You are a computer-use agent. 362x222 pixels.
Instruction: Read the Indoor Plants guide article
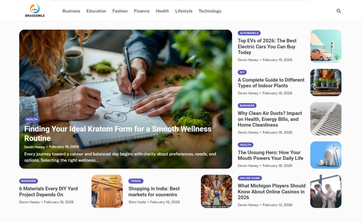click(271, 83)
